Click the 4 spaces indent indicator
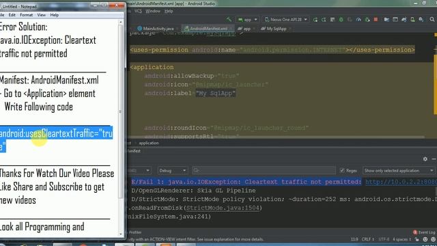The height and width of the screenshot is (246, 437). (x=401, y=239)
